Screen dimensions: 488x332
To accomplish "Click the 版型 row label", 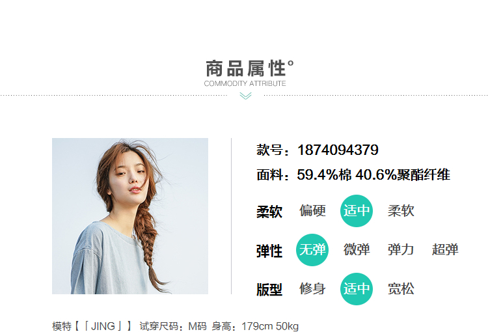I will (269, 290).
